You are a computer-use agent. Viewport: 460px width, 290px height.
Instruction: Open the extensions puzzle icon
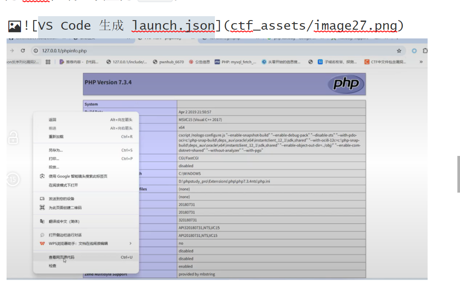(425, 51)
